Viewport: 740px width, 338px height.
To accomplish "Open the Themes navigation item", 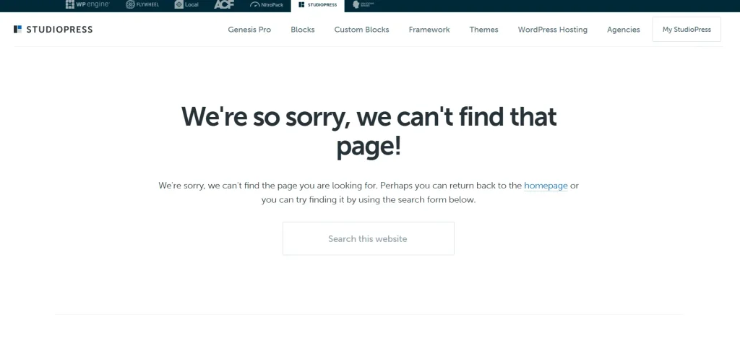I will tap(483, 29).
